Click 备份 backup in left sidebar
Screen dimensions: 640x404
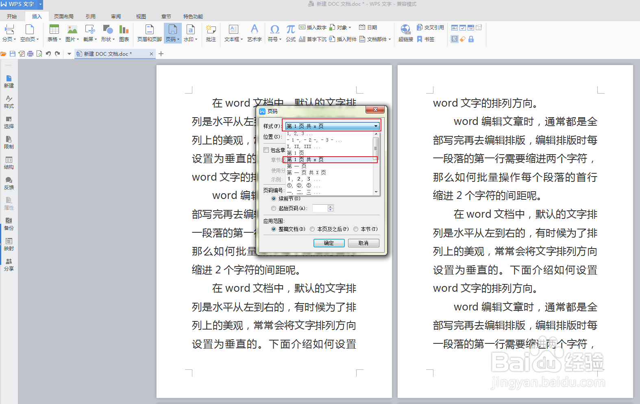9,224
